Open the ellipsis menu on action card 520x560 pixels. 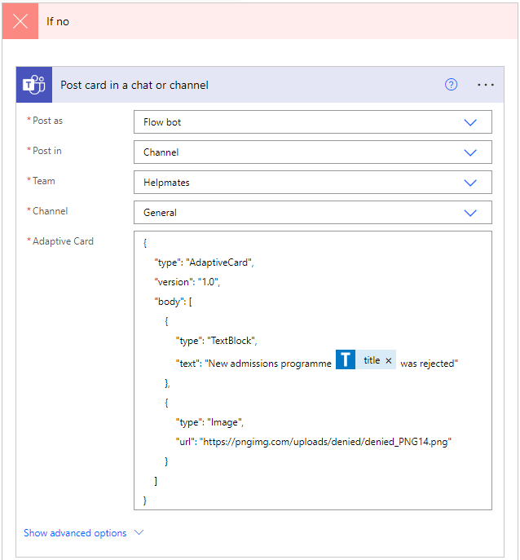[486, 85]
